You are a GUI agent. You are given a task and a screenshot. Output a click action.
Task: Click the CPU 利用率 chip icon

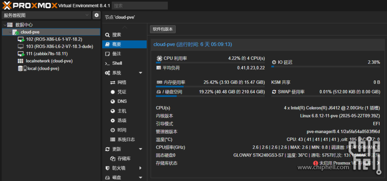pyautogui.click(x=159, y=58)
